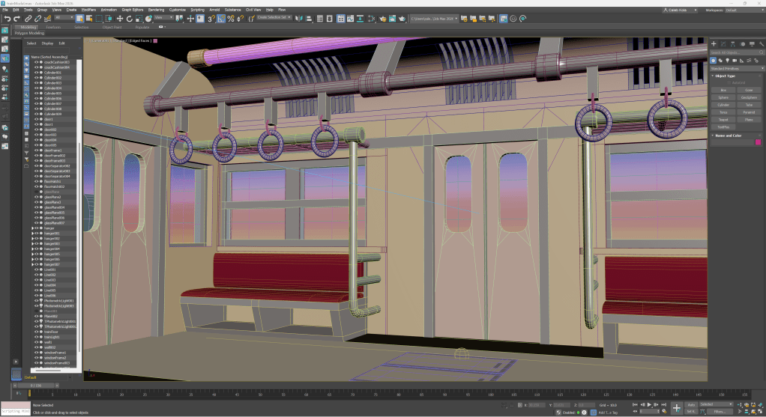The width and height of the screenshot is (766, 417).
Task: Open the Modifiers menu
Action: coord(88,10)
